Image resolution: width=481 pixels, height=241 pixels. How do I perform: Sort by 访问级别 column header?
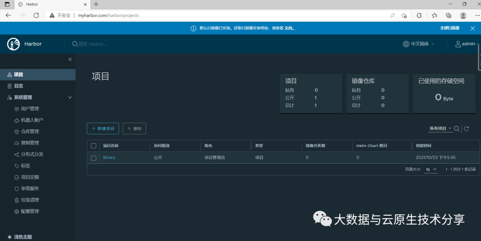pos(162,146)
